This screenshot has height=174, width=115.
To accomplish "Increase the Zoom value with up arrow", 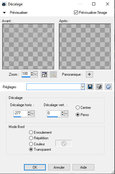I will (x=32, y=73).
